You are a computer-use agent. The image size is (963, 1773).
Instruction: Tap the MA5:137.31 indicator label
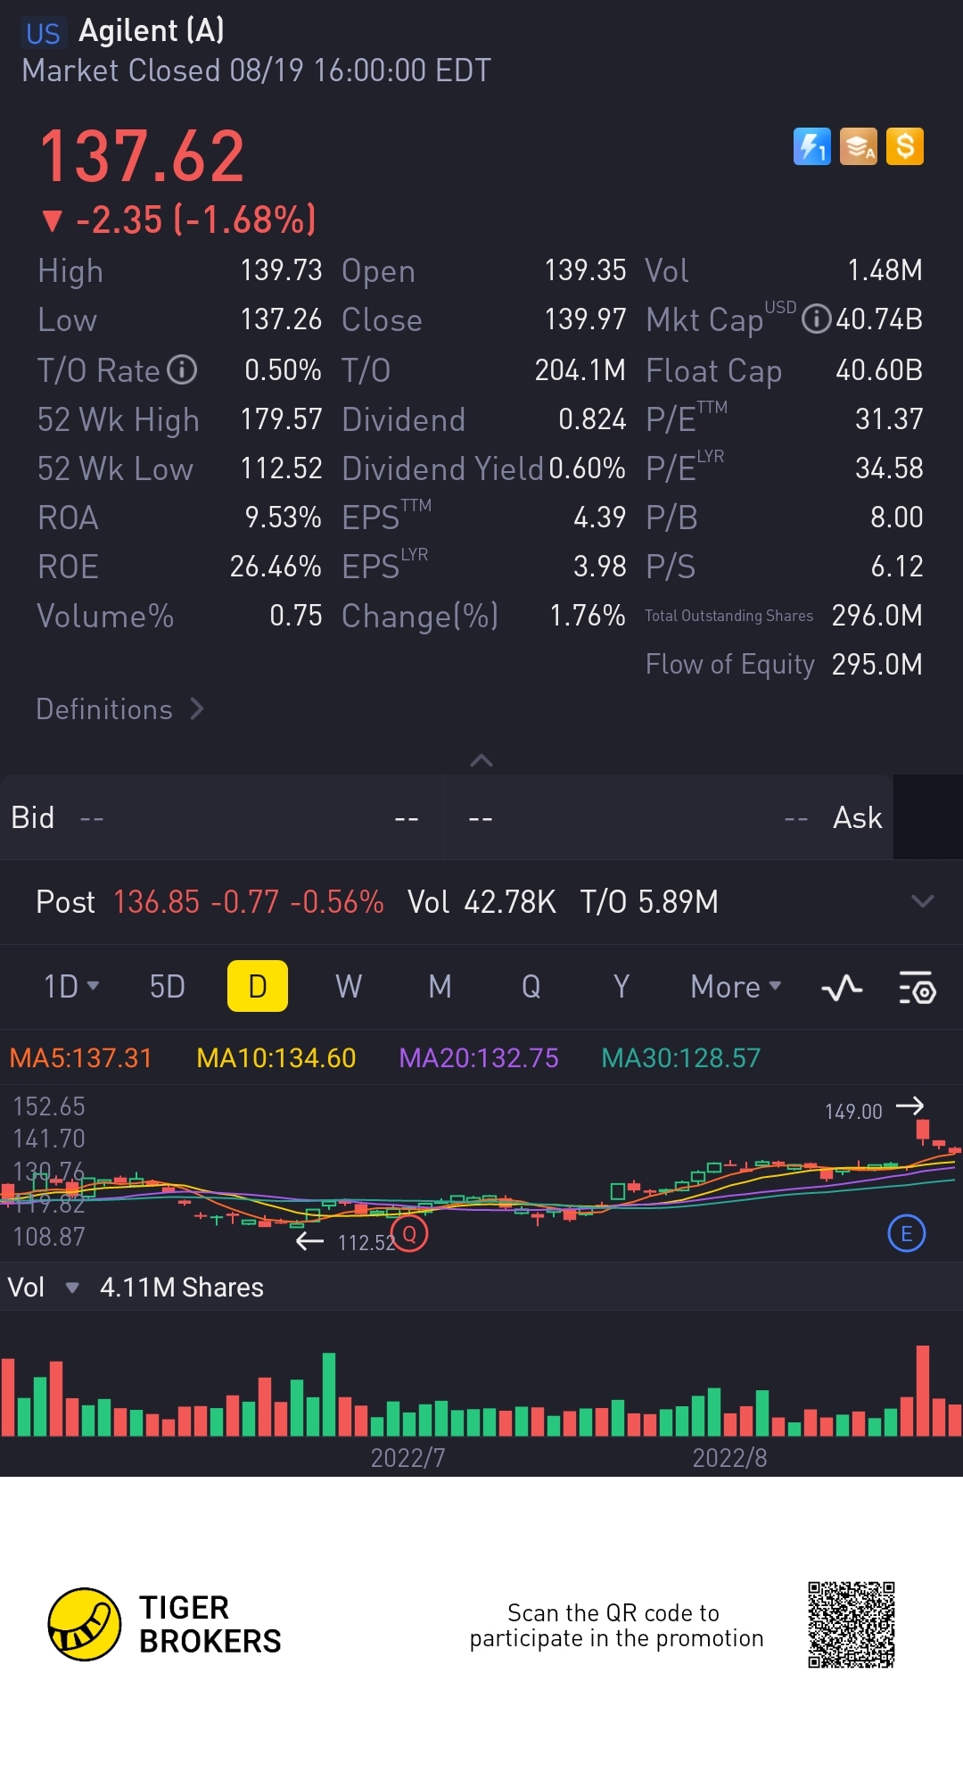(x=81, y=1058)
